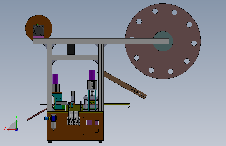Select the gray cylinder body below right purple cylinder
The height and width of the screenshot is (146, 226).
tap(92, 85)
